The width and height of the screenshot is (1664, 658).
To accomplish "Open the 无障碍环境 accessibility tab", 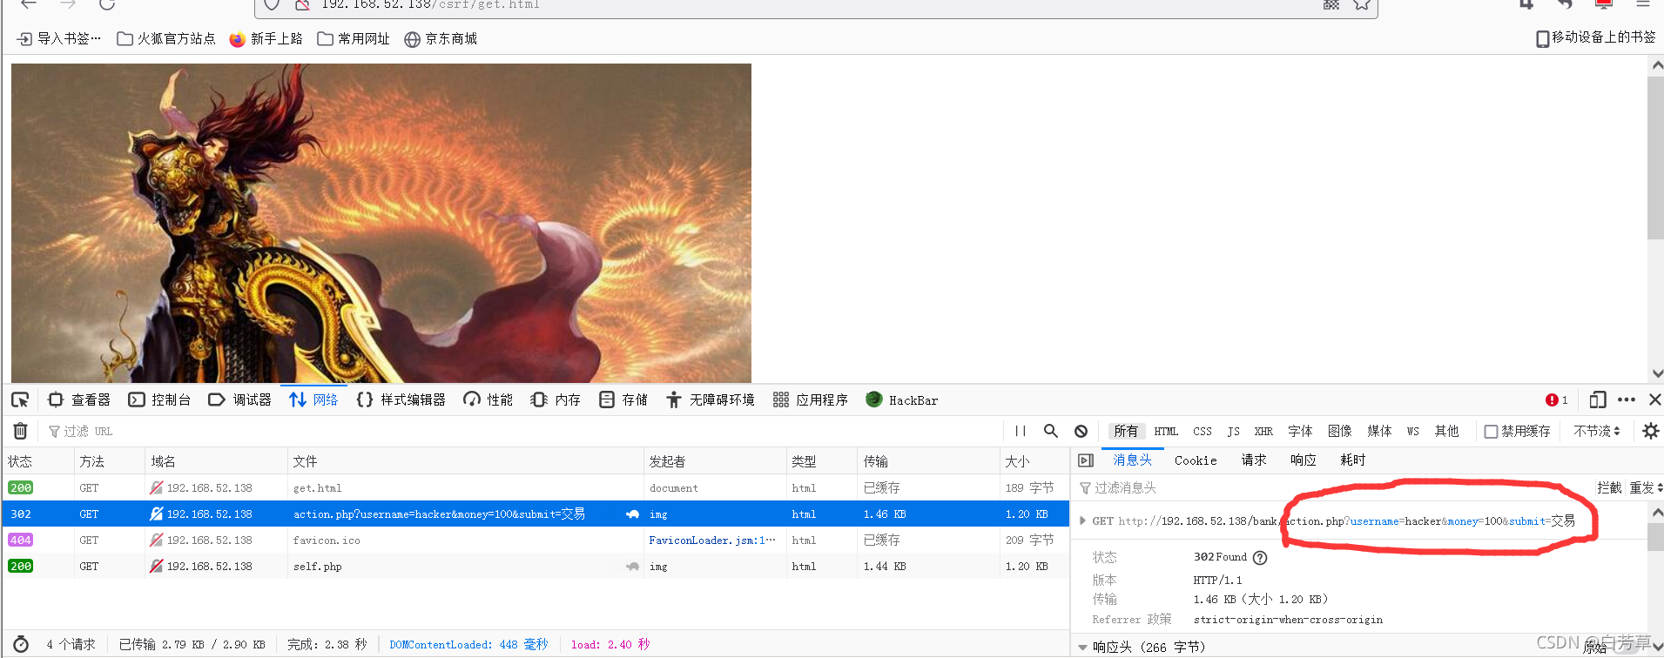I will point(711,399).
